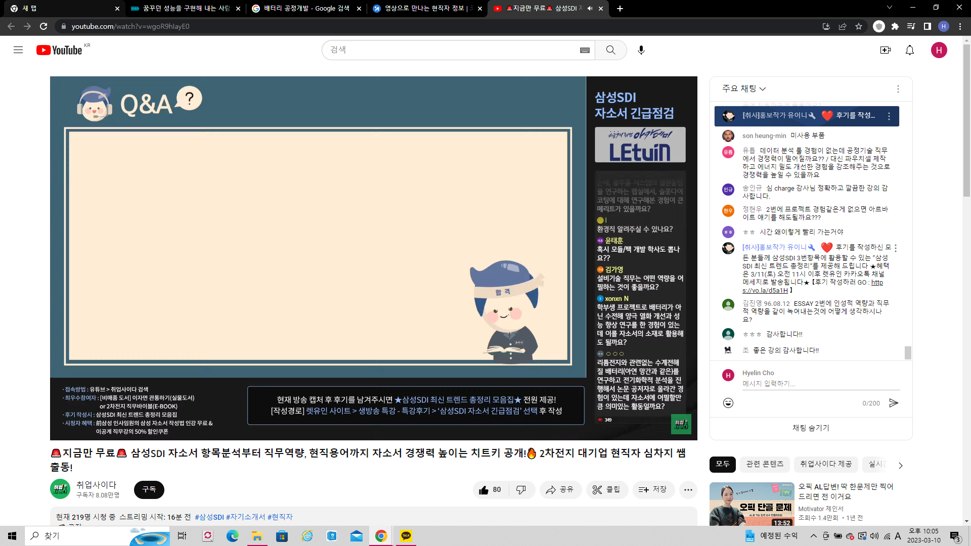Start voice search with the microphone
Viewport: 971px width, 546px height.
click(x=641, y=50)
